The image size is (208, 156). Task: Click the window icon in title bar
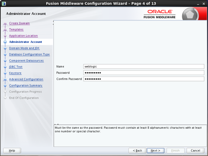click(x=4, y=3)
